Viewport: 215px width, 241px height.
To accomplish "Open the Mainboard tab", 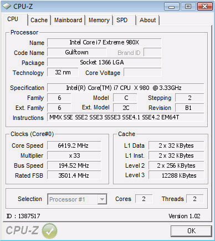I will (x=68, y=20).
